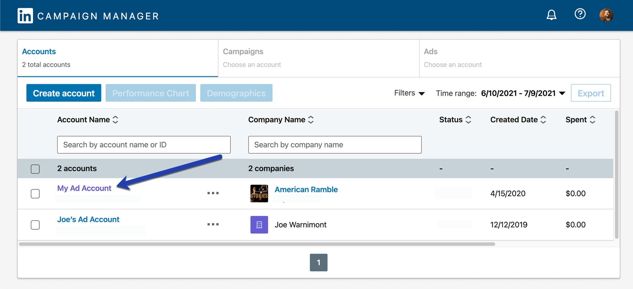Switch to the Accounts tab
633x289 pixels.
click(118, 58)
